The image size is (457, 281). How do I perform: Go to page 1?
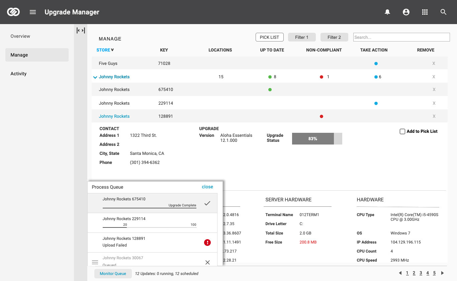pos(407,273)
